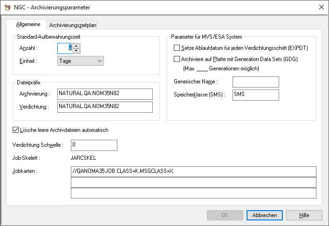Viewport: 329px width, 226px height.
Task: Check Archiviere auf Platte mit GDG option
Action: pos(177,59)
